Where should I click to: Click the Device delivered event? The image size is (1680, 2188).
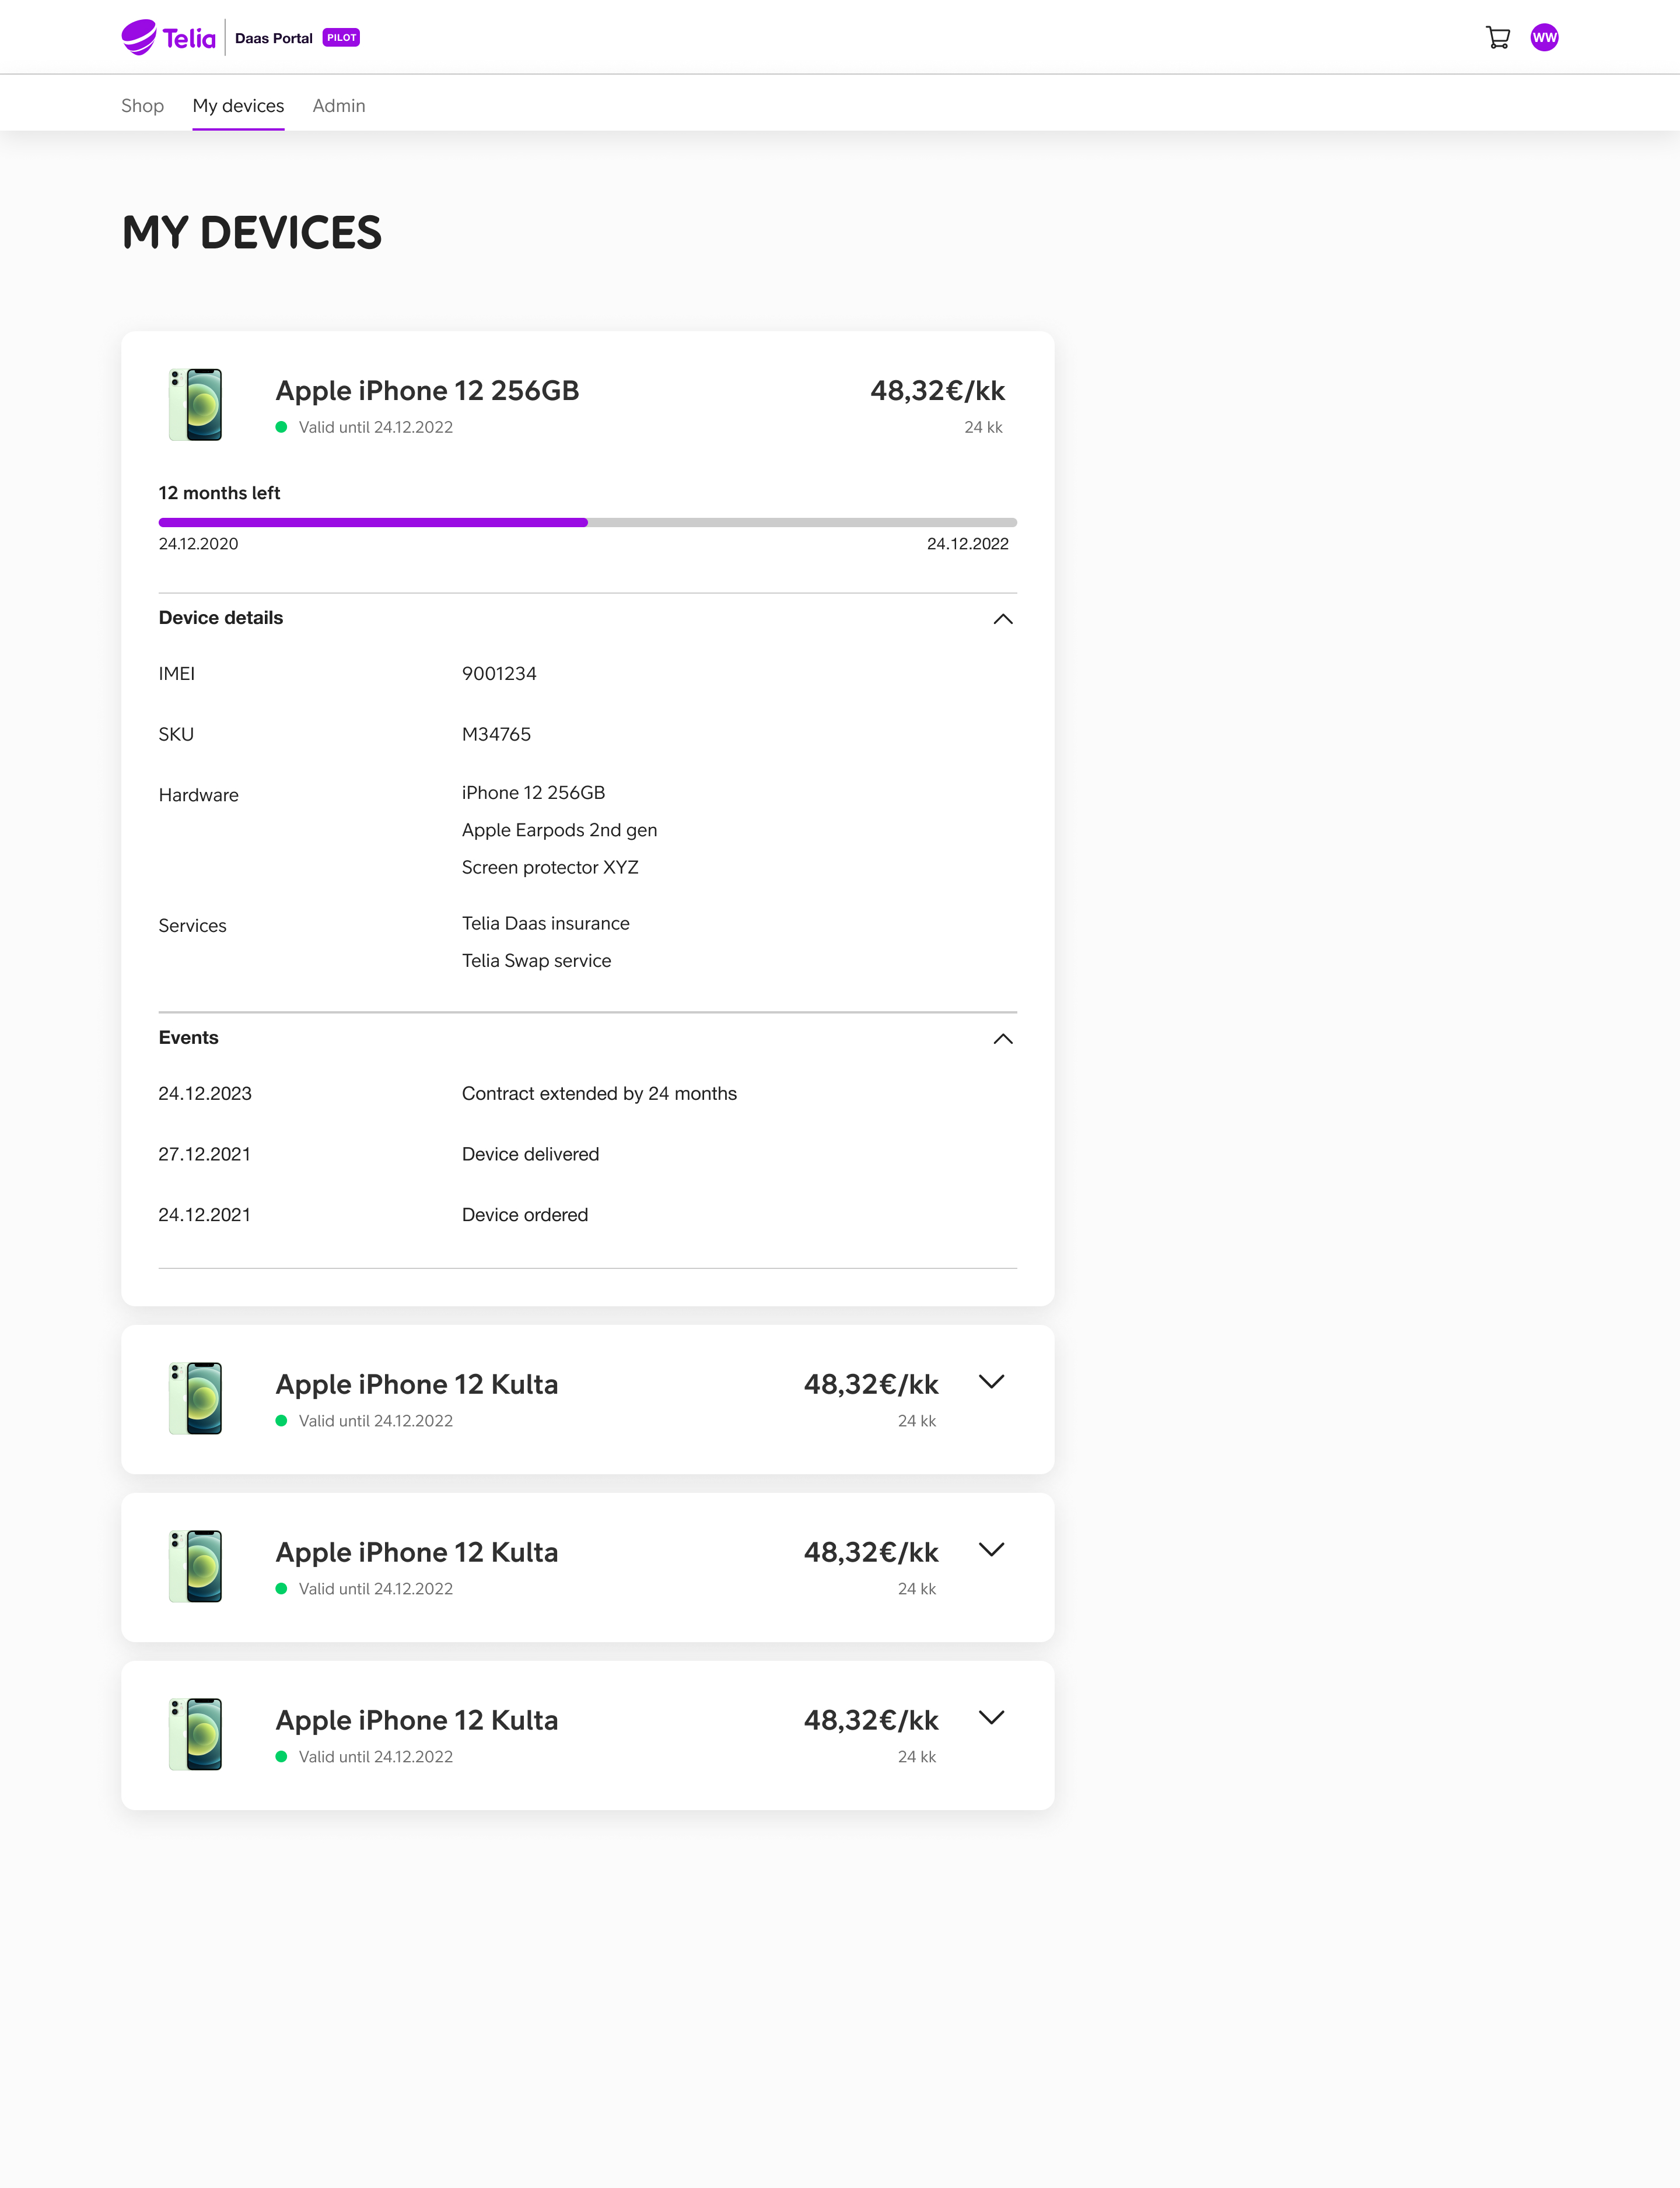[530, 1155]
